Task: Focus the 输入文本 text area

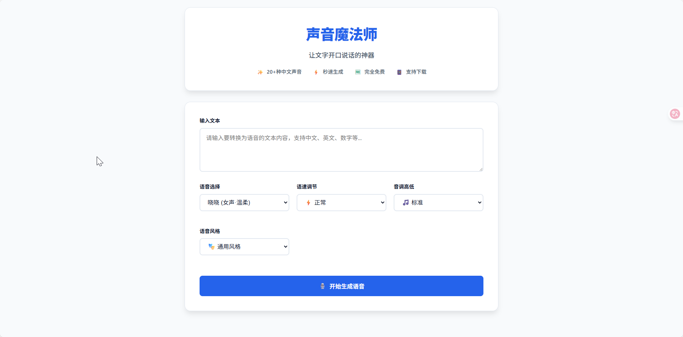Action: click(341, 150)
